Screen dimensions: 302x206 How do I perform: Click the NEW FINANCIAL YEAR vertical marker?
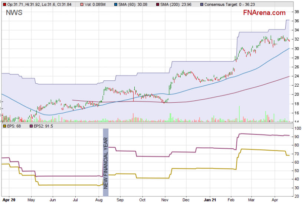105,162
